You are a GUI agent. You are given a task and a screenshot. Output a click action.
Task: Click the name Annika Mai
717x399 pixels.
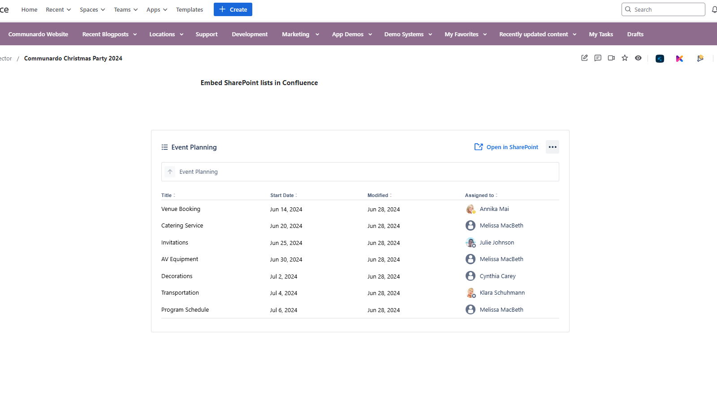[x=494, y=209]
